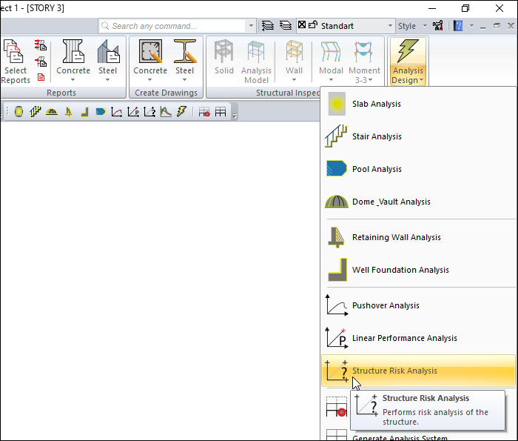
Task: Click the Retaining Wall Analysis icon
Action: [x=337, y=237]
